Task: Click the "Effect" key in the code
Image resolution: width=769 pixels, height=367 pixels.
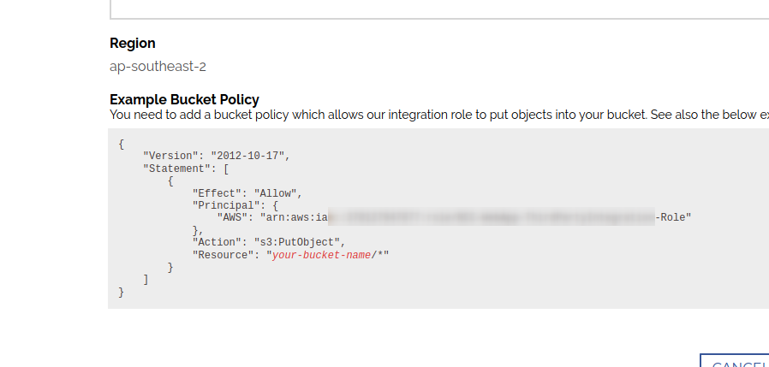Action: (x=217, y=193)
